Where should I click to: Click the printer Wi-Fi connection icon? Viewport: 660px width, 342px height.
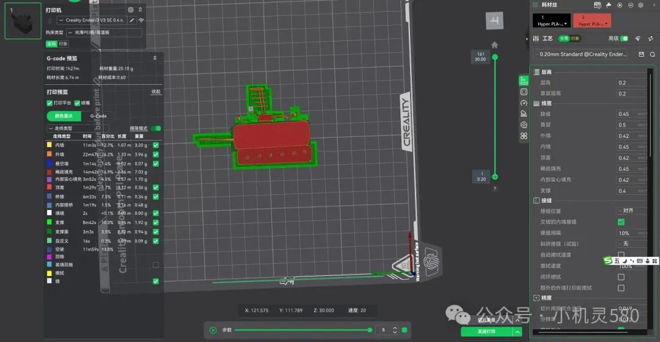click(x=141, y=20)
